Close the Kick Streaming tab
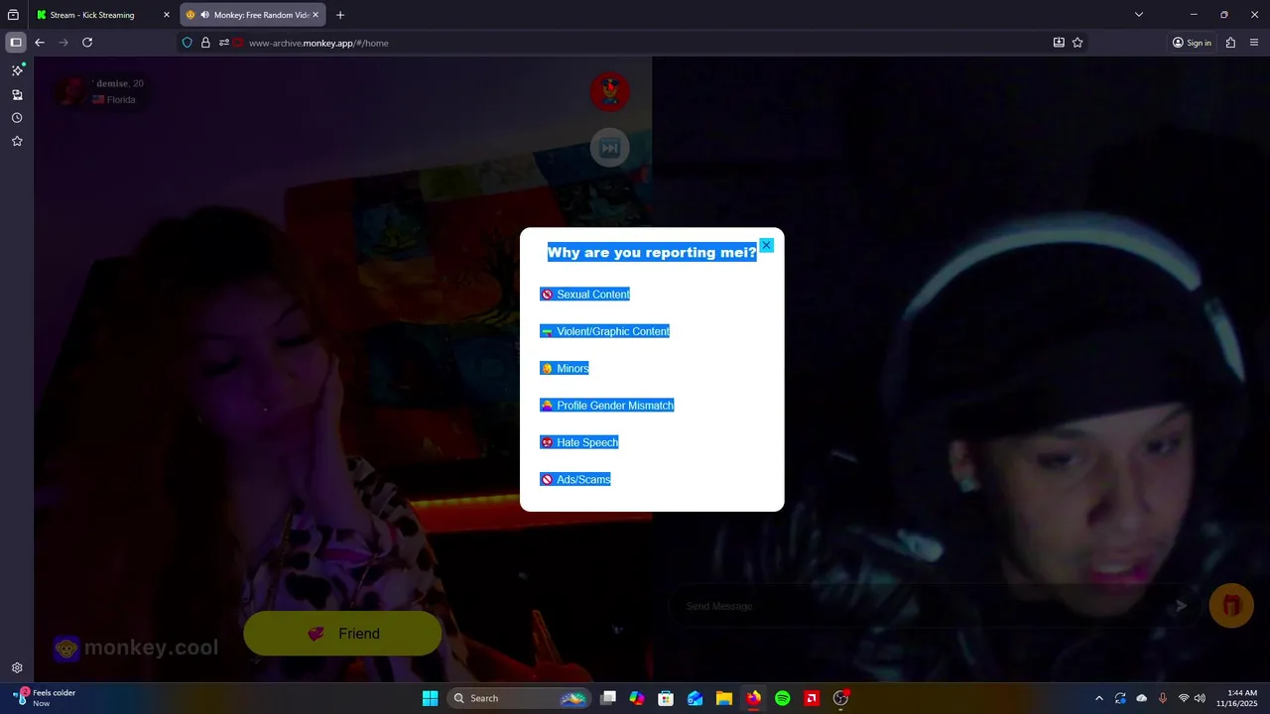Screen dimensions: 1270x714 (167, 15)
